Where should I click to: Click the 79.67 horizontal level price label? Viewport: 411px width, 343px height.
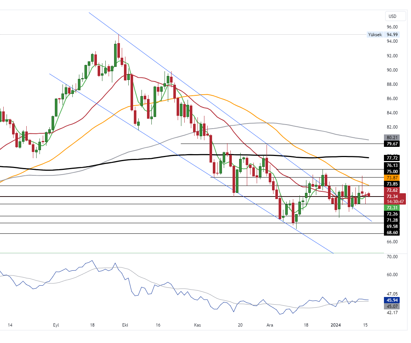392,144
